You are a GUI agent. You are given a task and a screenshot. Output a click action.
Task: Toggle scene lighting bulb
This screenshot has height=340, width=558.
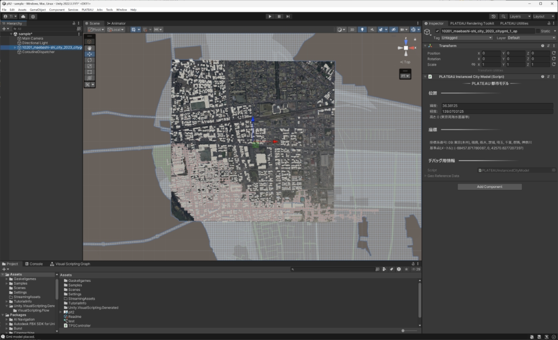pyautogui.click(x=362, y=30)
